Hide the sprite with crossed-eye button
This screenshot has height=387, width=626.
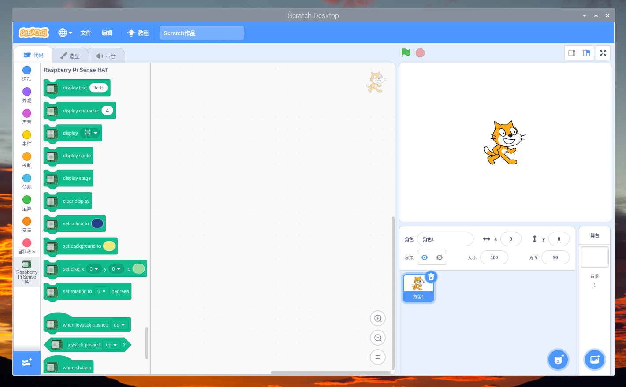440,257
